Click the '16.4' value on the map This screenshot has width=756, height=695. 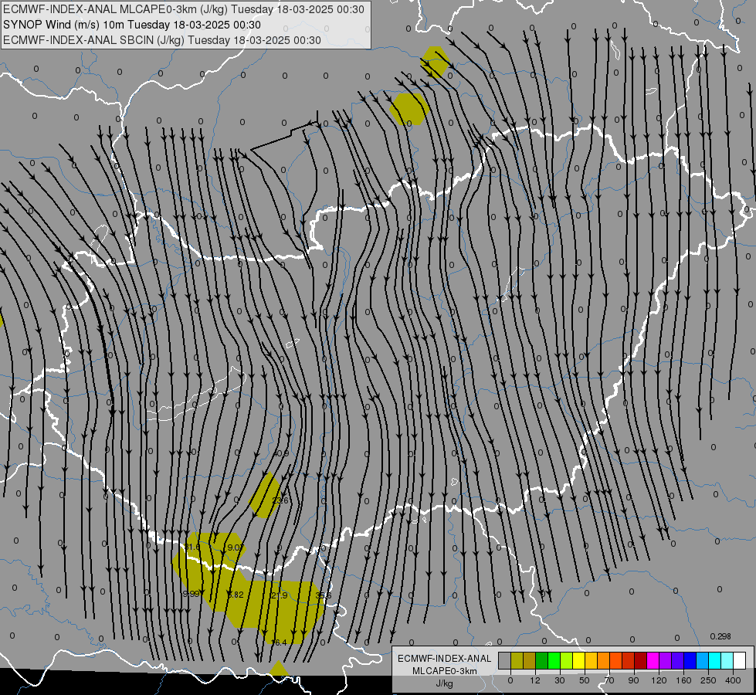pos(279,642)
